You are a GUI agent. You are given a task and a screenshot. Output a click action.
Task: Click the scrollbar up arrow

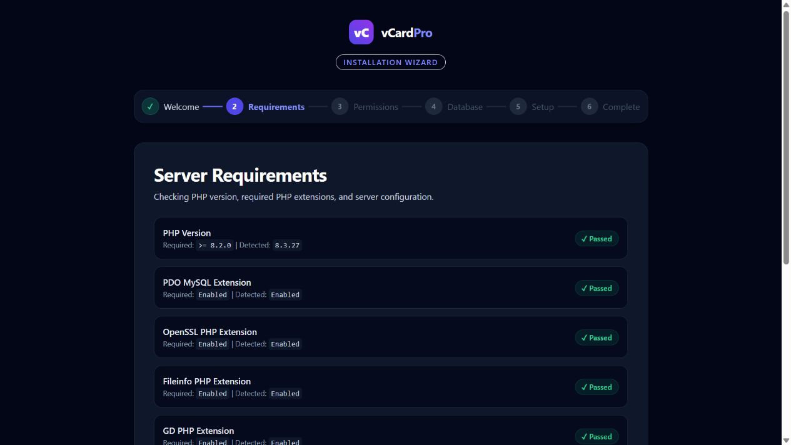786,4
